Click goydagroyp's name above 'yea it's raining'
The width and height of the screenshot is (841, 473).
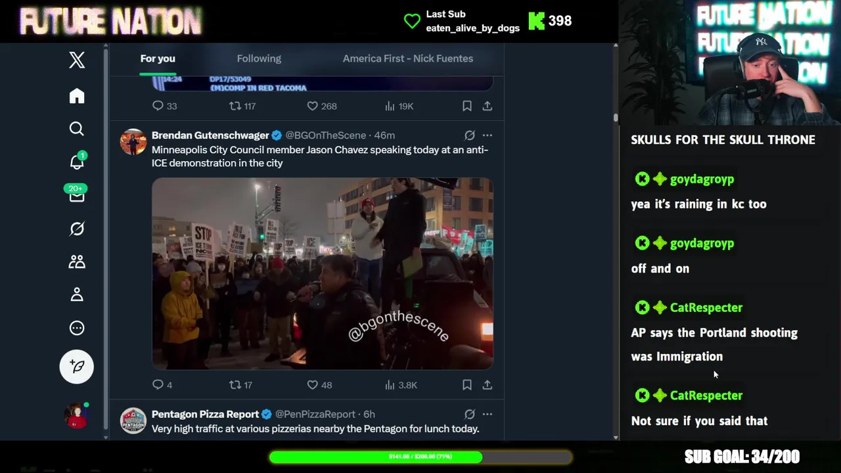(x=702, y=179)
